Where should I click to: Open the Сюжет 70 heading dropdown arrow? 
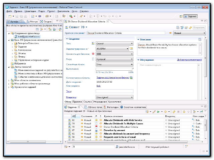[86, 27]
